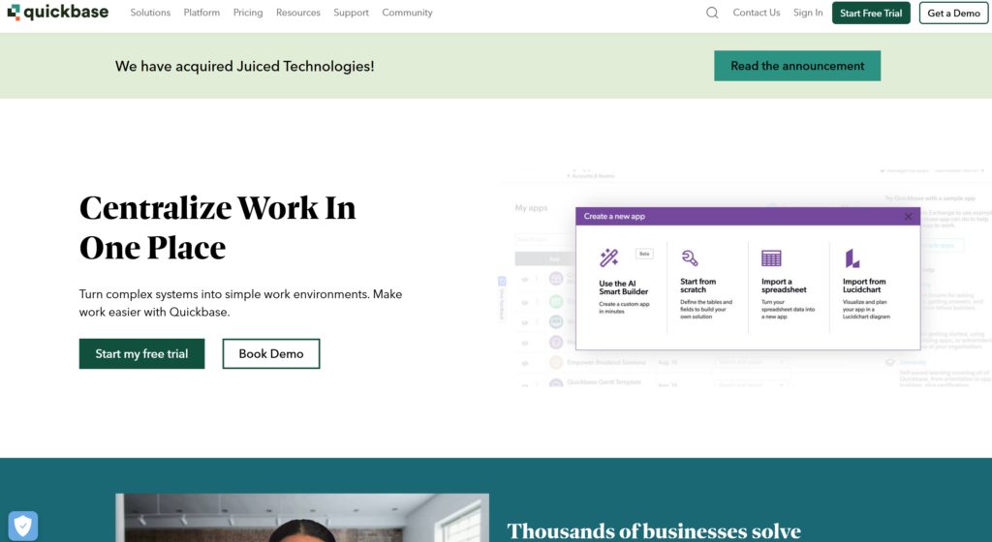Select the Import from Lucidchart icon
The width and height of the screenshot is (992, 542).
click(x=852, y=258)
